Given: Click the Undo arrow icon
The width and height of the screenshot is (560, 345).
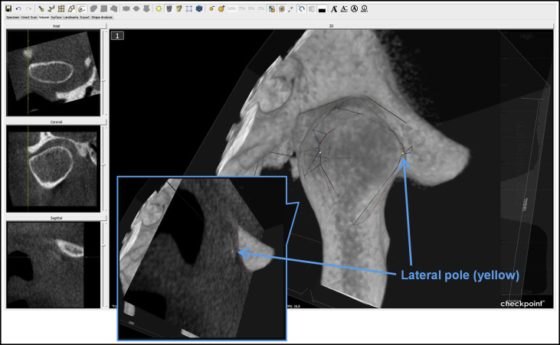Looking at the screenshot, I should point(18,8).
